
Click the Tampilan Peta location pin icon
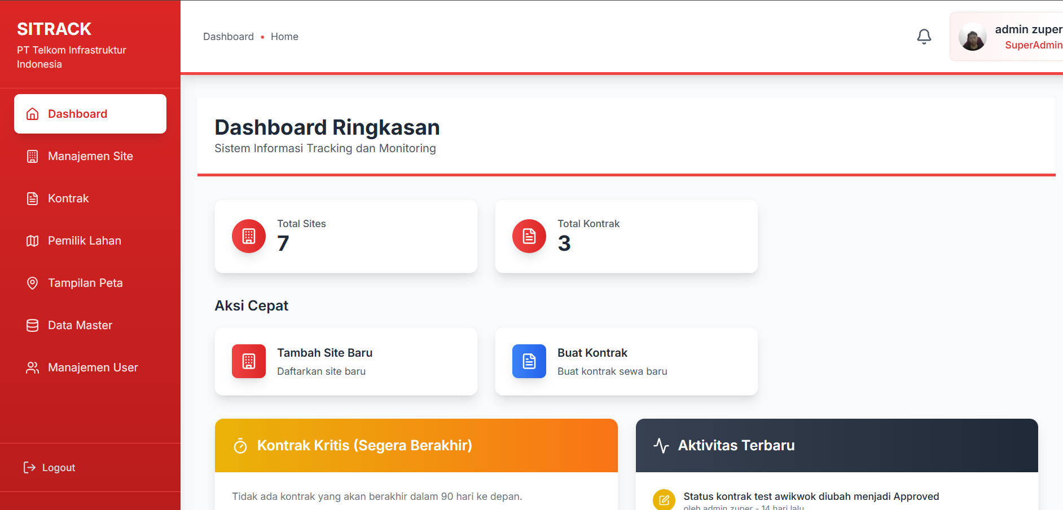33,283
